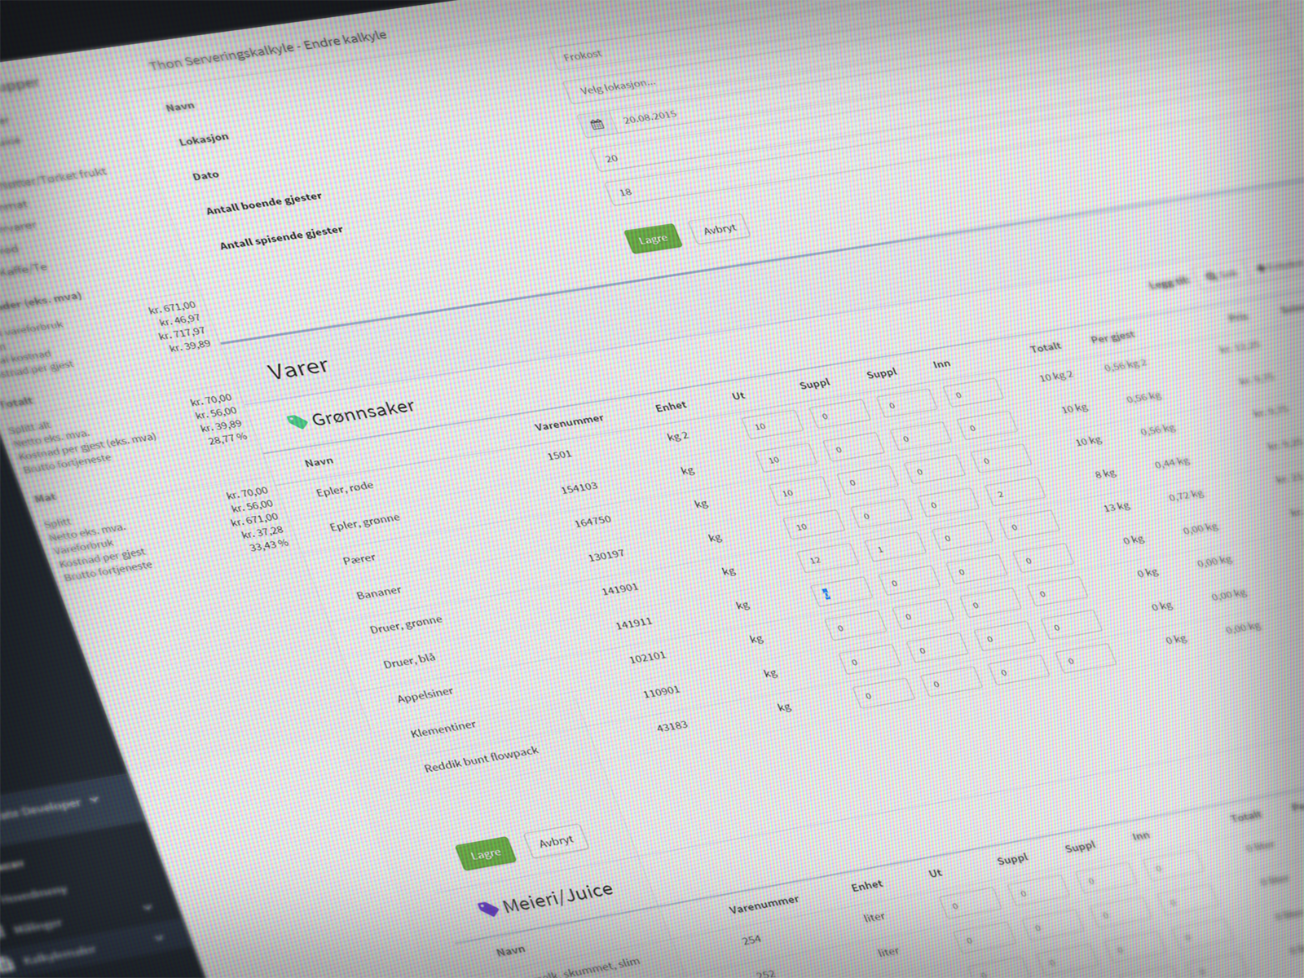Click the Reddik bunt flowpack row name
Viewport: 1304px width, 978px height.
481,759
